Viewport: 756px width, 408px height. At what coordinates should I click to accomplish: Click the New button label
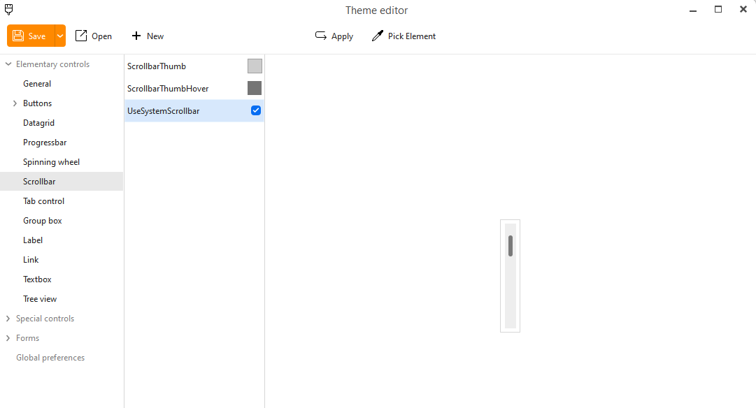[155, 36]
